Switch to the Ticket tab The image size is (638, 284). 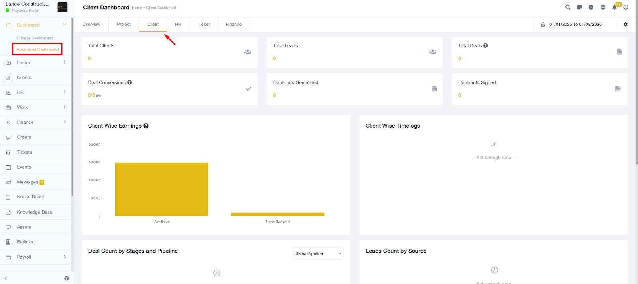pos(204,25)
